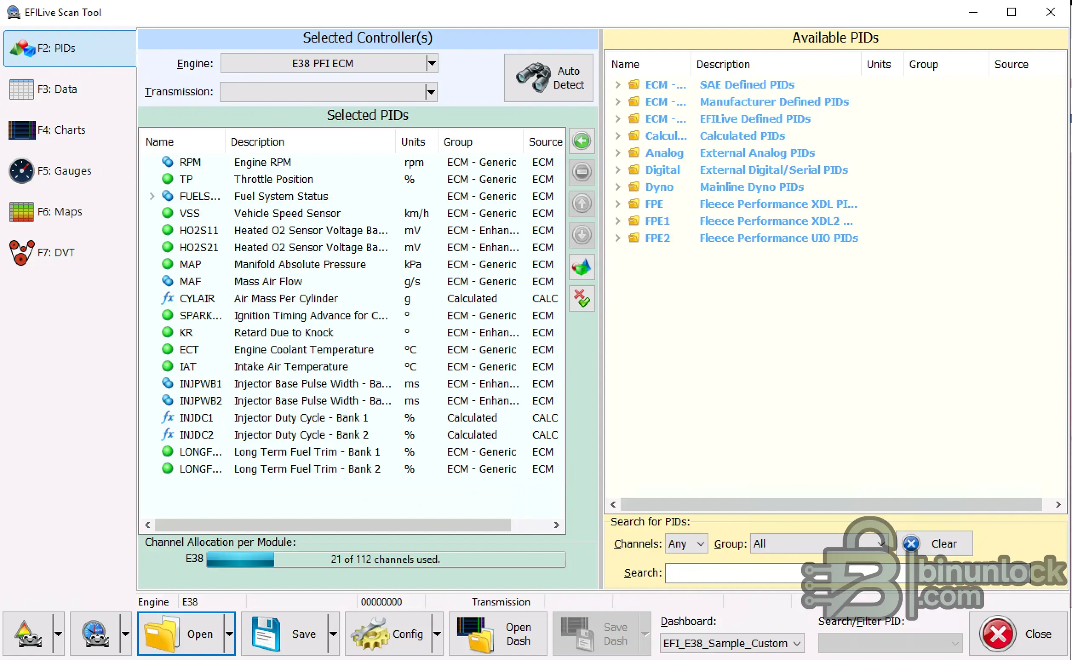Open the Config button
This screenshot has width=1072, height=660.
click(388, 634)
